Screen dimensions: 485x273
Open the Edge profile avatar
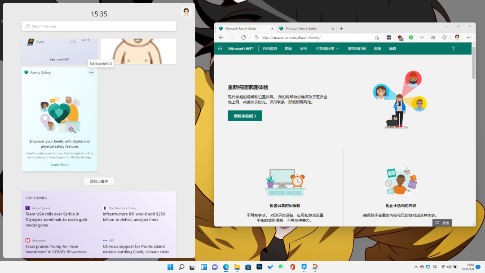click(457, 37)
